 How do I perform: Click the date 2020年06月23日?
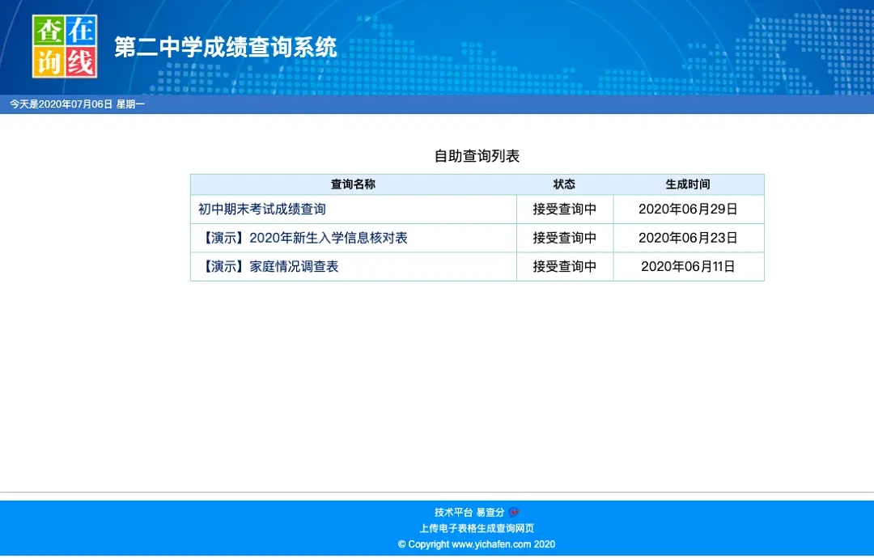(x=689, y=238)
